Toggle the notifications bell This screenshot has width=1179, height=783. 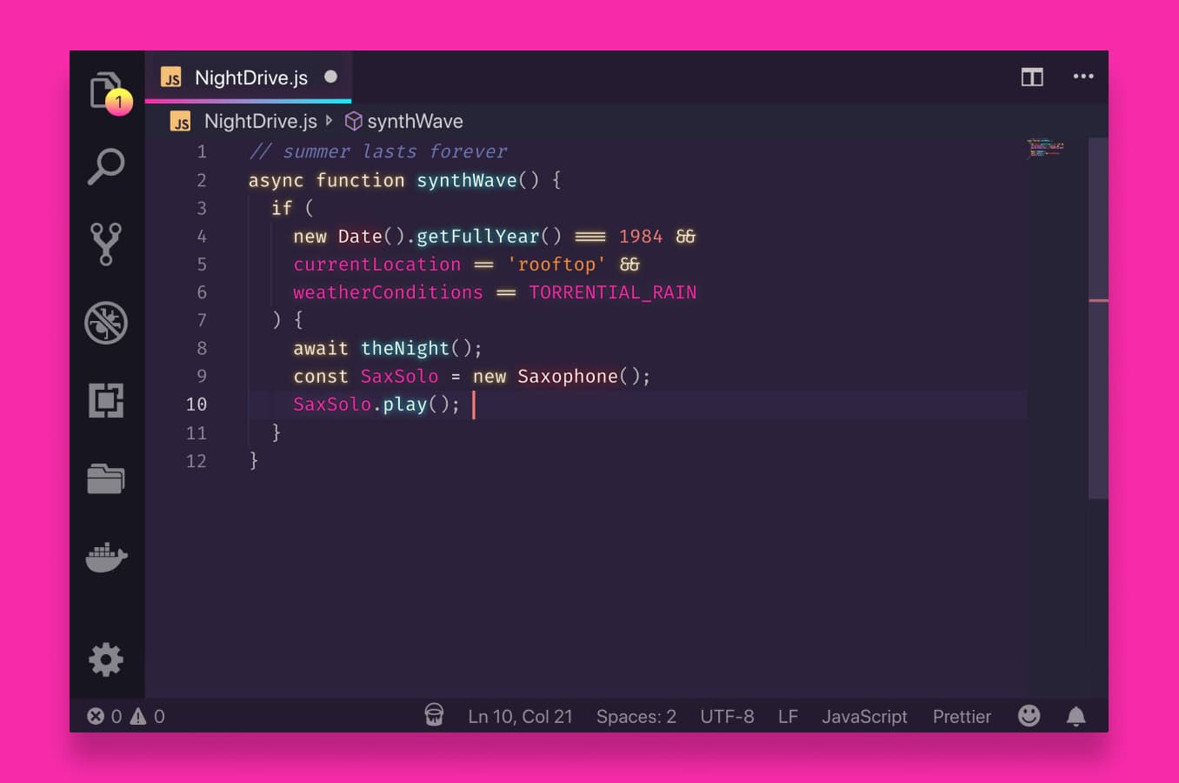pyautogui.click(x=1076, y=716)
